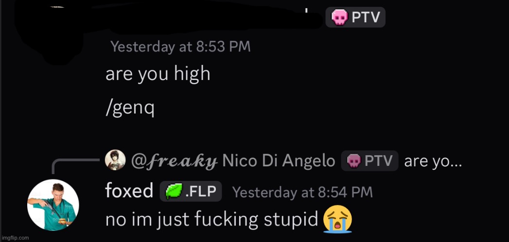Click the "/genq" message line
Image resolution: width=509 pixels, height=242 pixels.
[130, 108]
